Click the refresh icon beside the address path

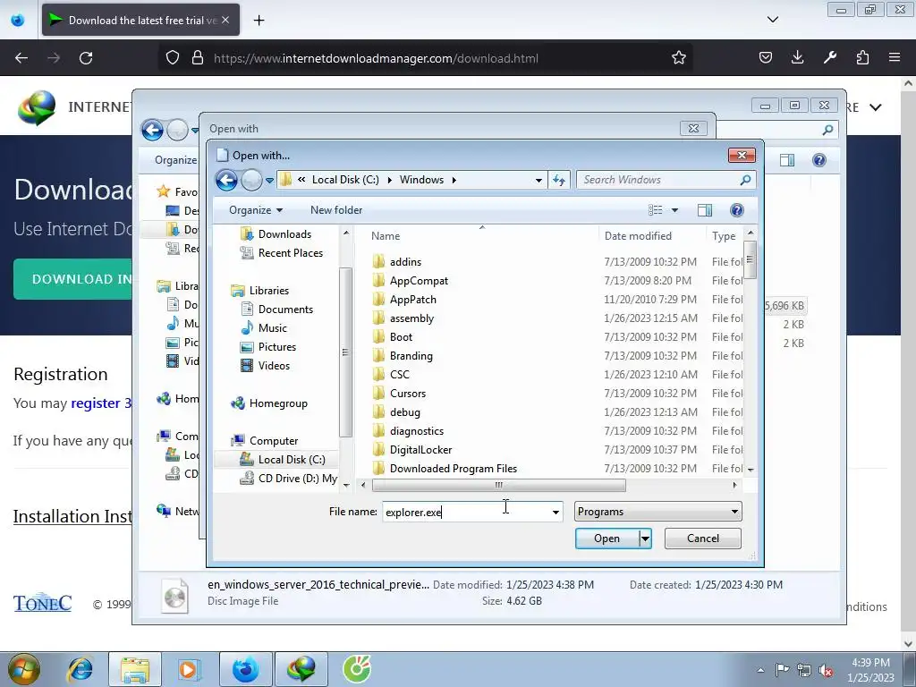pos(559,180)
